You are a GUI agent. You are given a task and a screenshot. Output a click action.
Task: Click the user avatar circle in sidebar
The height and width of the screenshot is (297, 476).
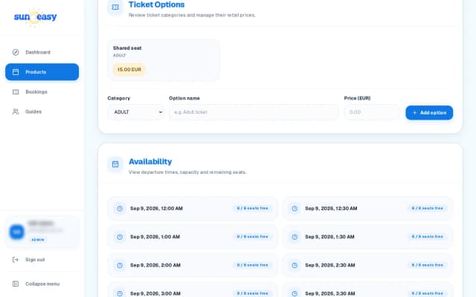16,232
